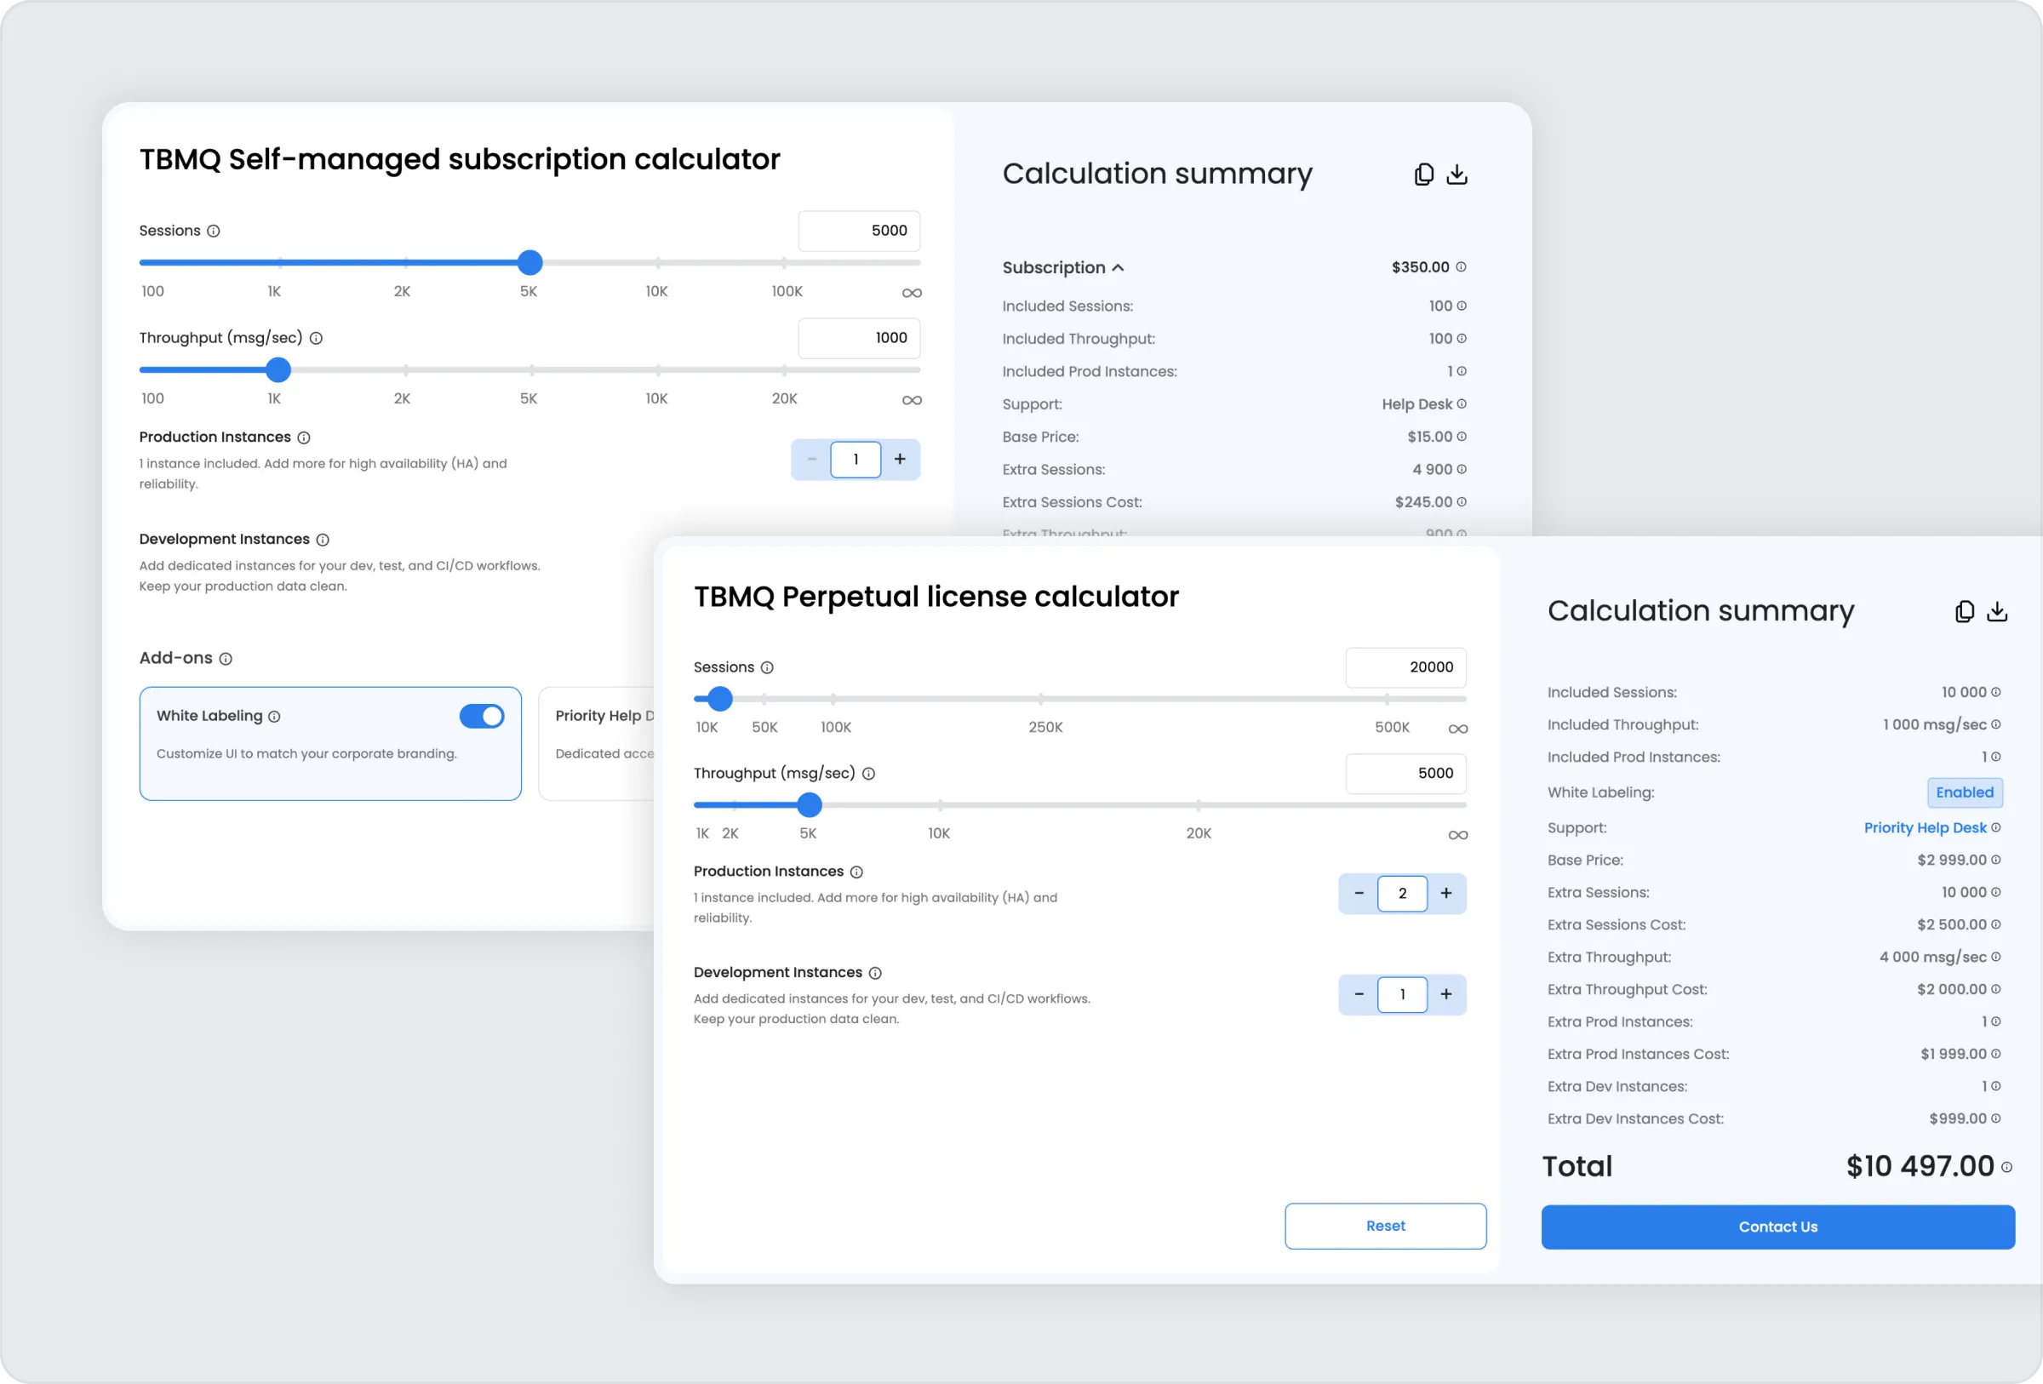Click copy icon in subscription calculation summary
This screenshot has height=1384, width=2043.
1423,174
